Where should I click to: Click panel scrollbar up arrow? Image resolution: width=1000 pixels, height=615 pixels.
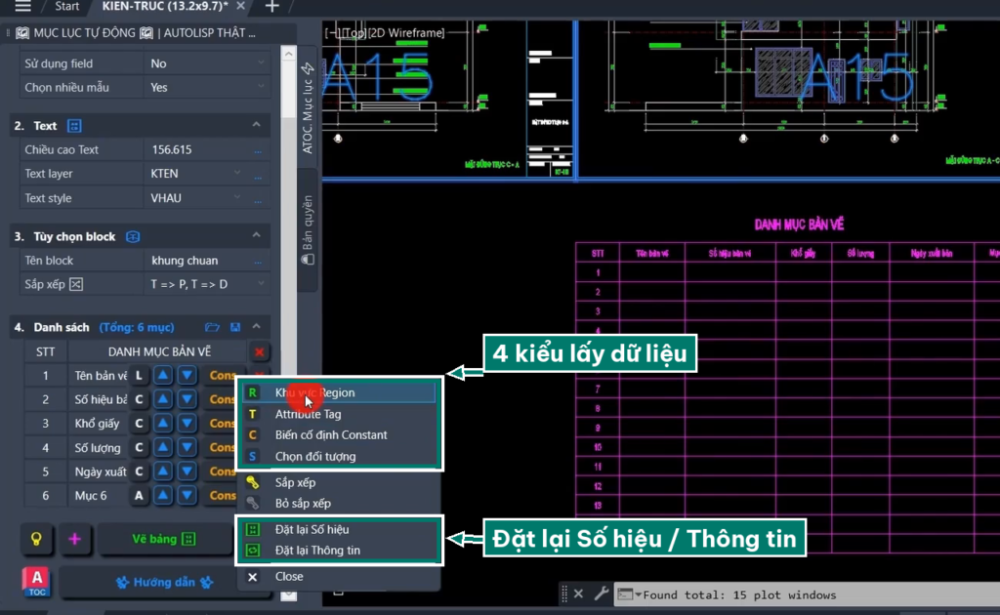pyautogui.click(x=288, y=54)
